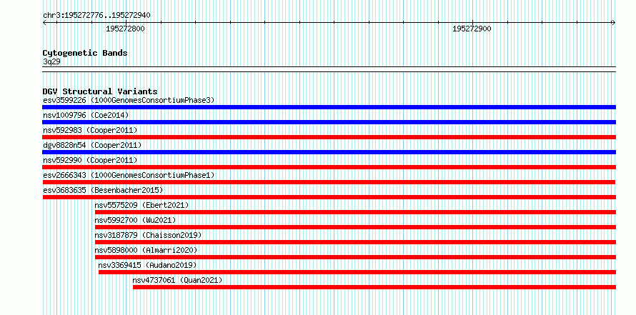Click the red bar below nsv5898000
This screenshot has height=315, width=636.
tap(355, 257)
